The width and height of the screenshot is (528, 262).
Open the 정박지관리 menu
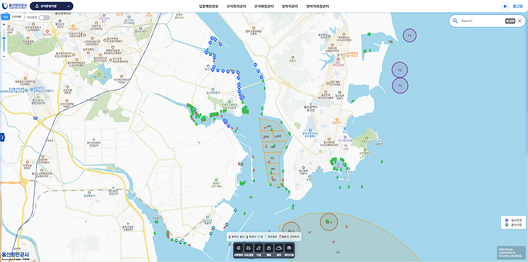point(291,6)
